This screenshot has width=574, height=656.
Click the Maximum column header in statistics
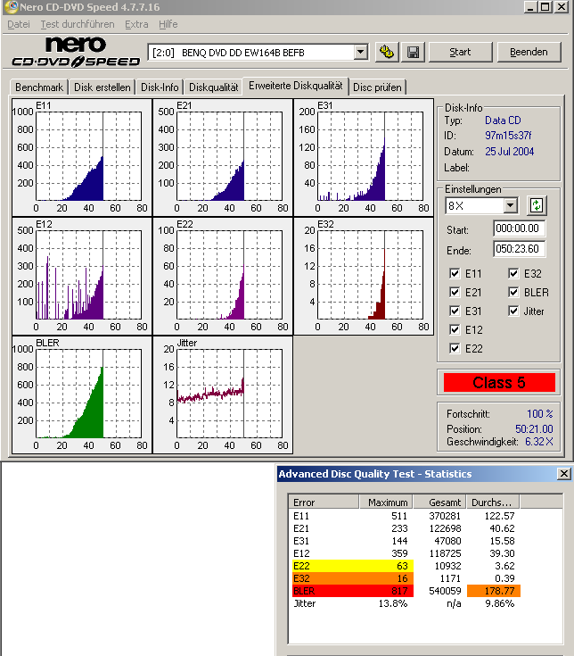388,502
